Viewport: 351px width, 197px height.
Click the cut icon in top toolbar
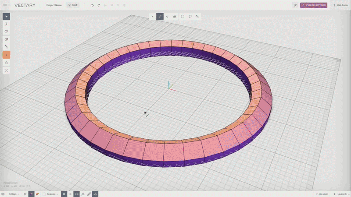tap(105, 5)
